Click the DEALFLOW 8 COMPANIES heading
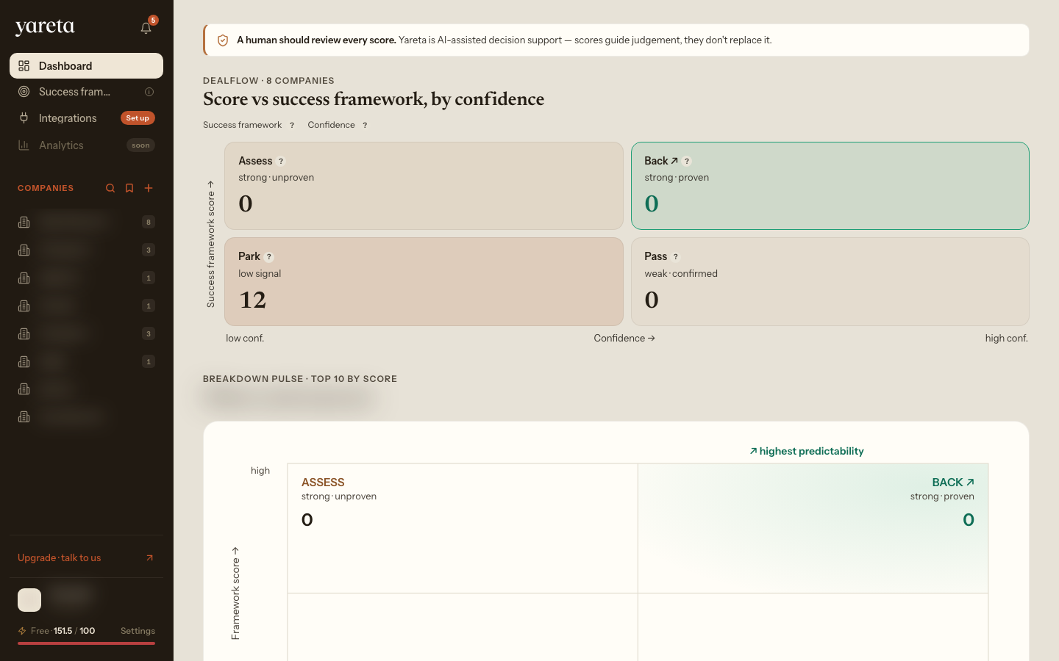 click(x=268, y=81)
